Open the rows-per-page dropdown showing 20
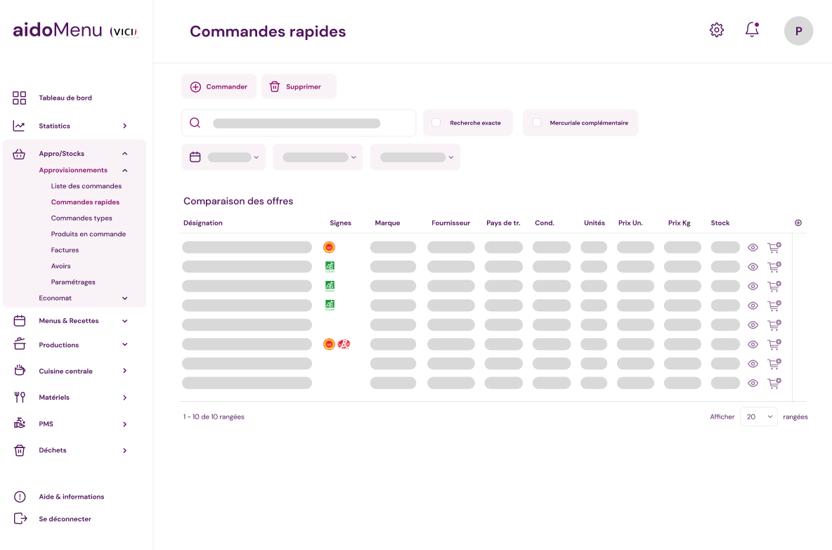The image size is (832, 550). click(x=759, y=417)
